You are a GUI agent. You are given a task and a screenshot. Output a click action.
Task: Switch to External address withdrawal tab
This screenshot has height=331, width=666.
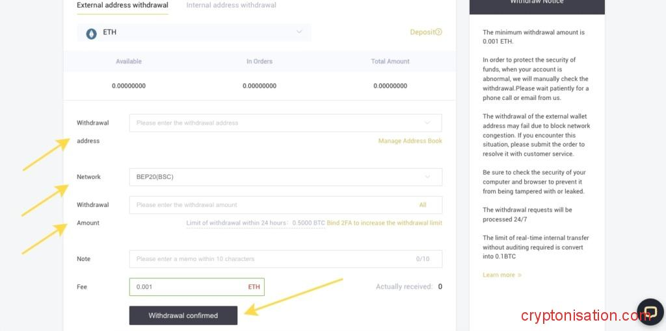click(x=122, y=5)
